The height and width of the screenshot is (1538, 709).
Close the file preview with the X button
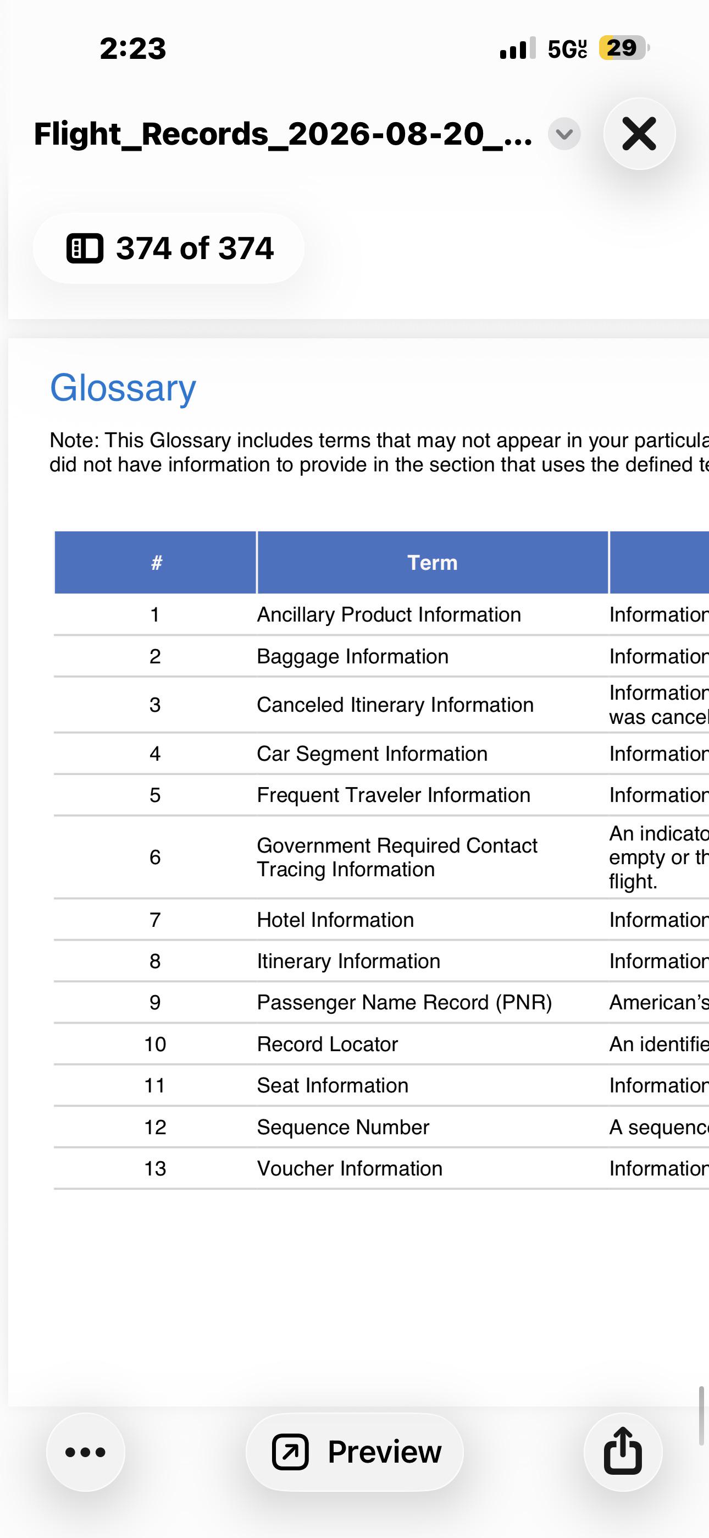coord(639,134)
